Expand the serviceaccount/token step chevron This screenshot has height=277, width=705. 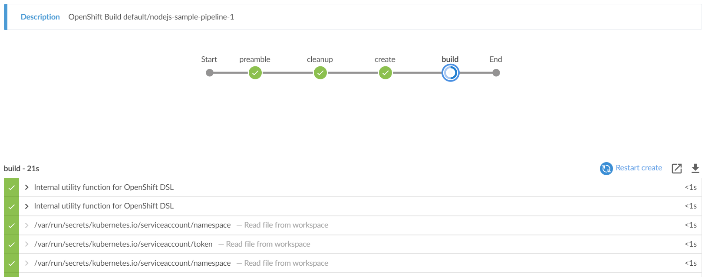pyautogui.click(x=27, y=244)
